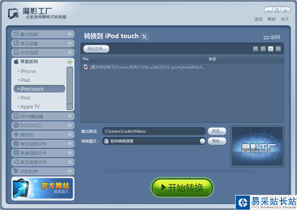Click the 返回 back arrow icon

pos(266,38)
